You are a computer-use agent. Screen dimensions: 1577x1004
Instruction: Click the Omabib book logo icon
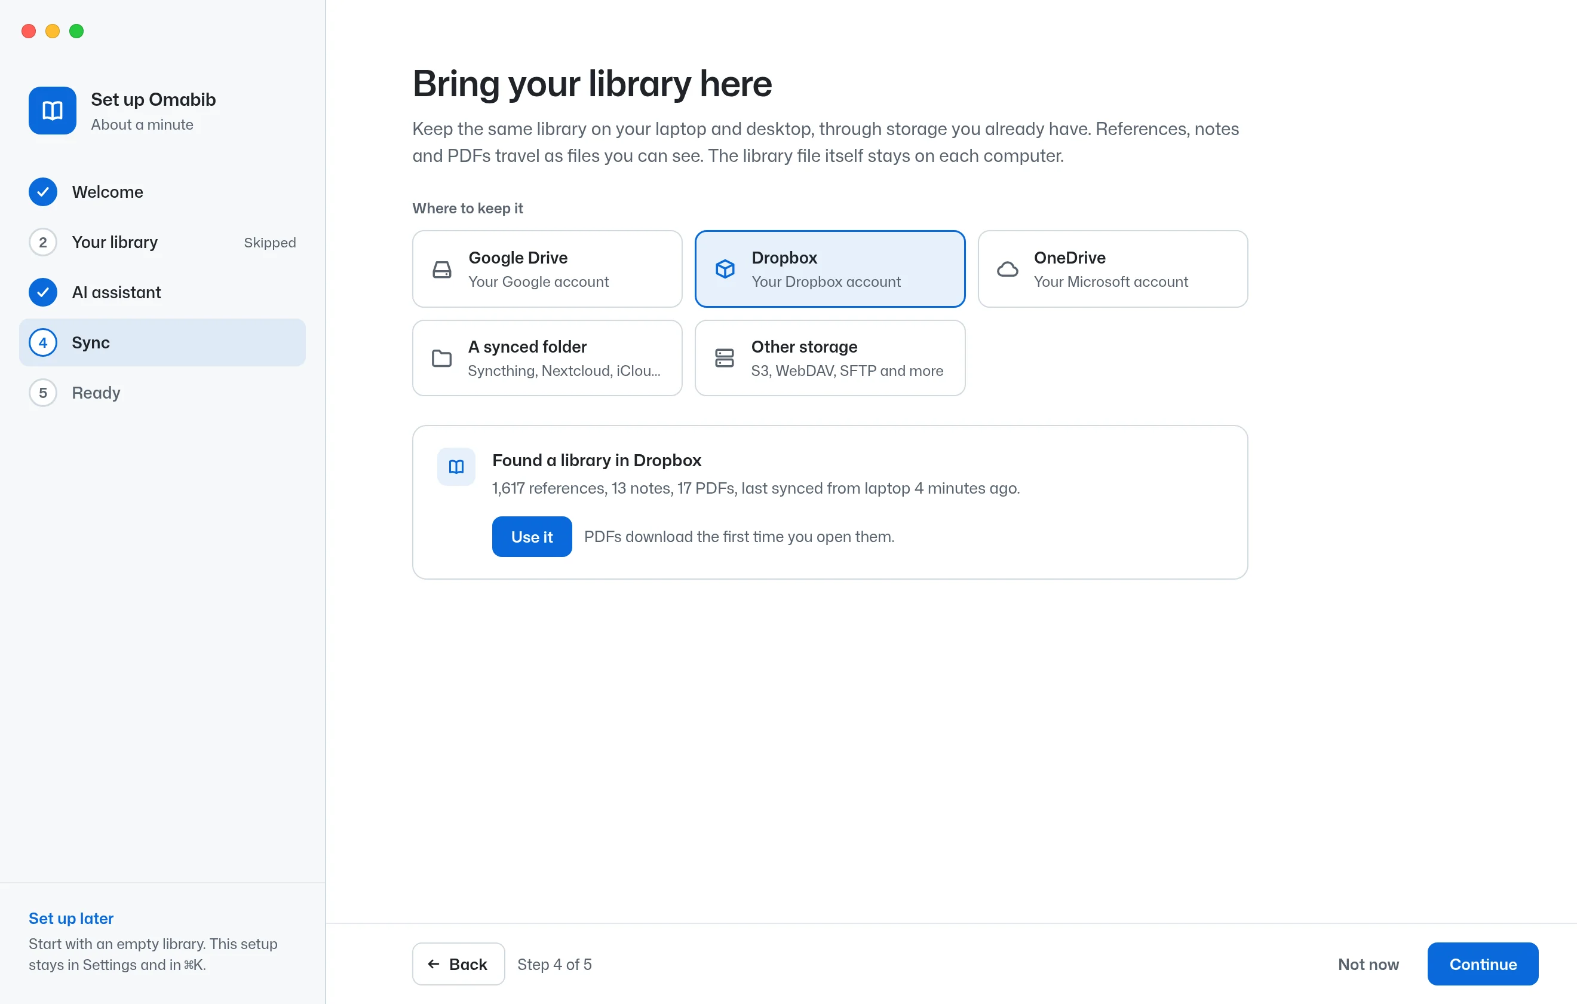[x=53, y=110]
